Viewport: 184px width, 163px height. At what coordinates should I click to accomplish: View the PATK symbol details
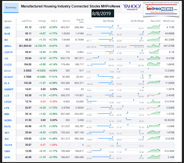[x=7, y=127]
